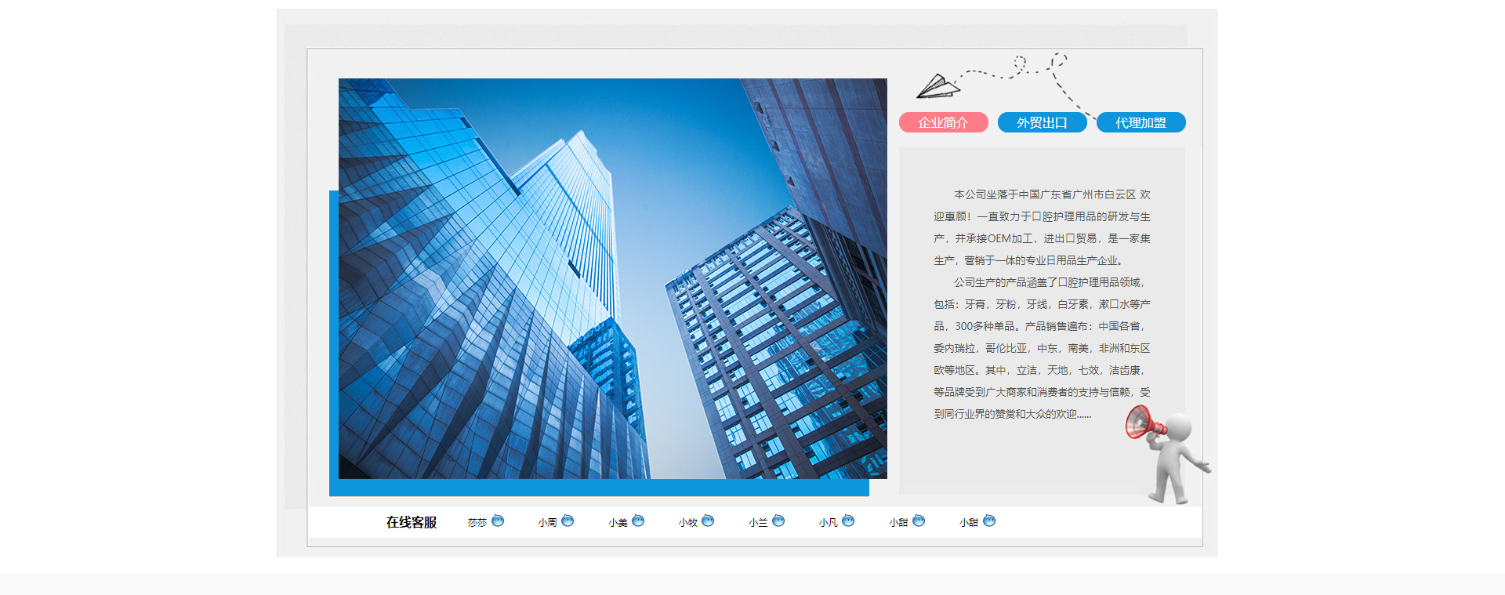
Task: Open the 外贸出口 tab
Action: tap(1042, 123)
